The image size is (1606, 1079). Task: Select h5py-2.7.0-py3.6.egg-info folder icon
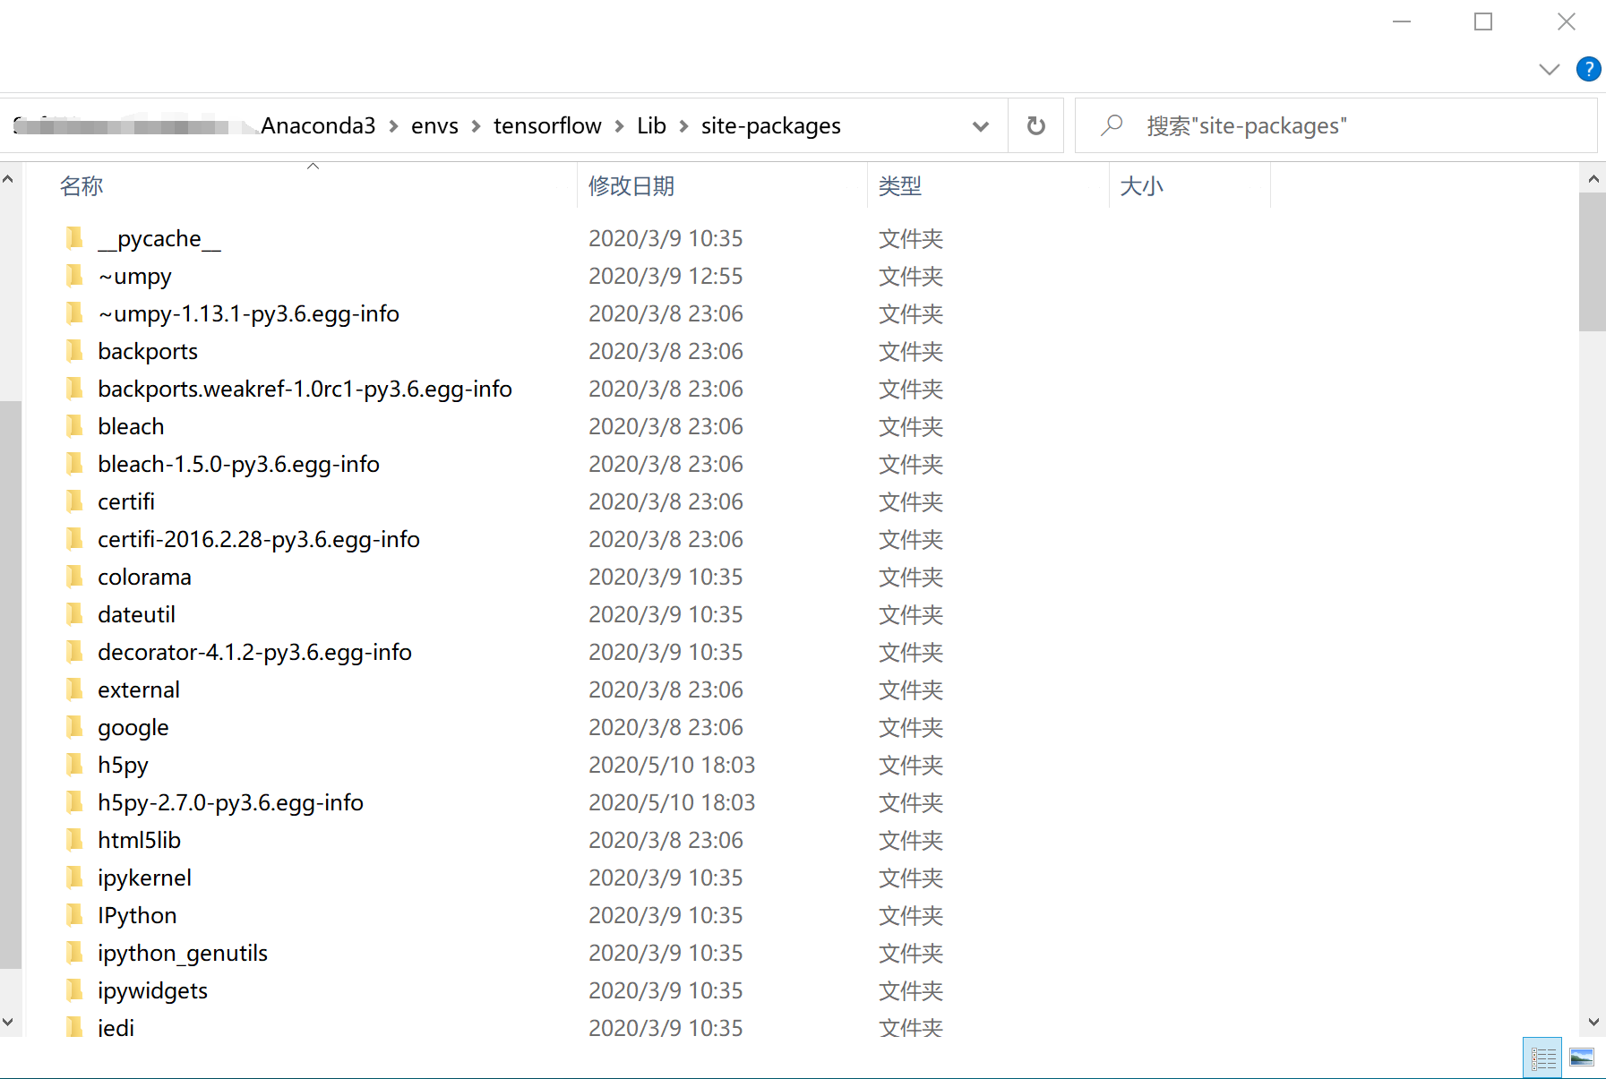tap(74, 802)
